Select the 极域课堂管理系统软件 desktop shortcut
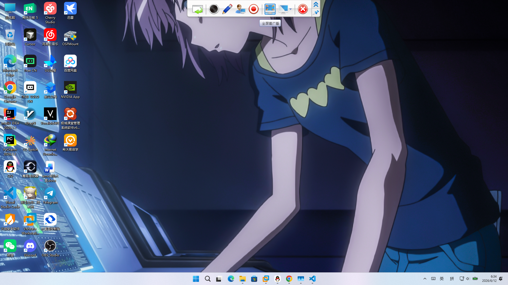The width and height of the screenshot is (508, 285). [70, 119]
